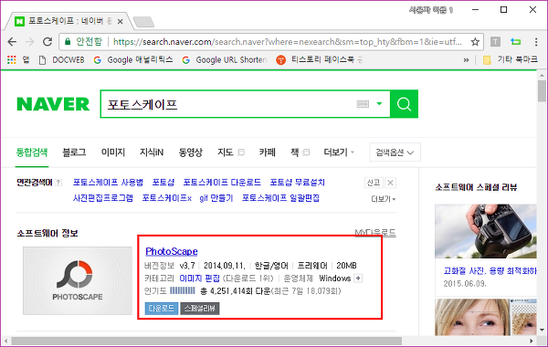Bookmark this page with the star icon

(x=475, y=42)
